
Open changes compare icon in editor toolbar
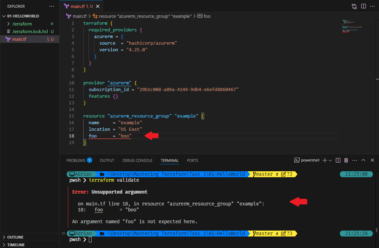(x=354, y=6)
